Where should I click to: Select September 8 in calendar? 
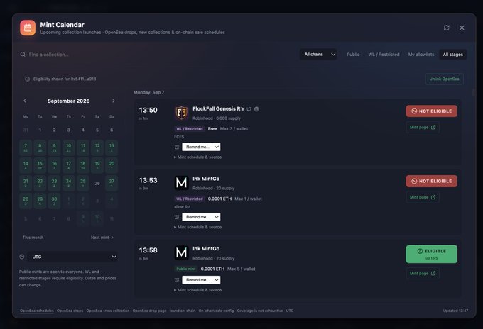(x=40, y=147)
